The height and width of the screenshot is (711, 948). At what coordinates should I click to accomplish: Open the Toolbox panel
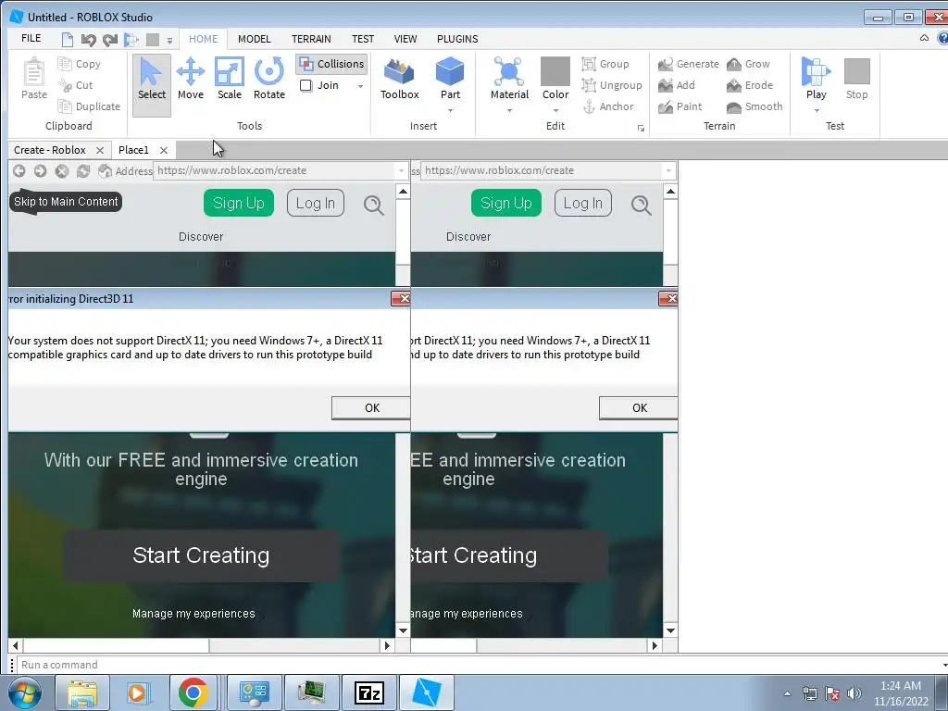coord(400,80)
